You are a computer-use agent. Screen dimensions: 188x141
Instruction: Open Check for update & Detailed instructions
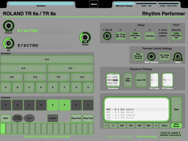pyautogui.click(x=170, y=134)
